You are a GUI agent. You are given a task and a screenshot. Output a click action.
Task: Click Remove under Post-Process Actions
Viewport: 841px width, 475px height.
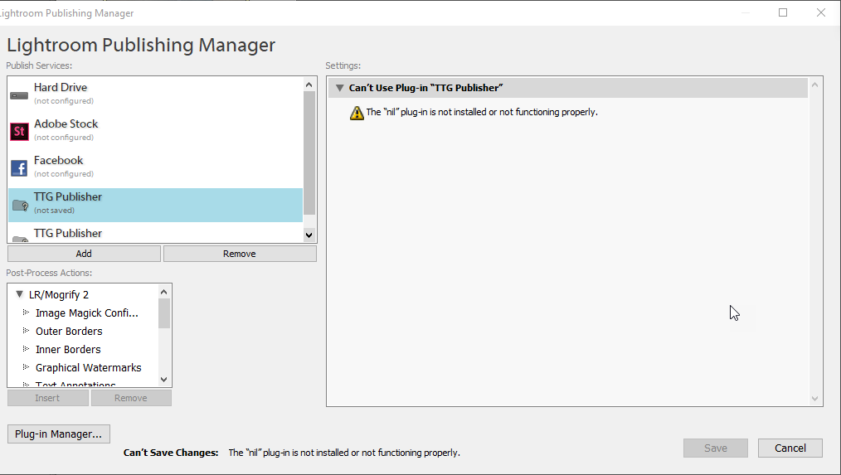click(x=131, y=398)
